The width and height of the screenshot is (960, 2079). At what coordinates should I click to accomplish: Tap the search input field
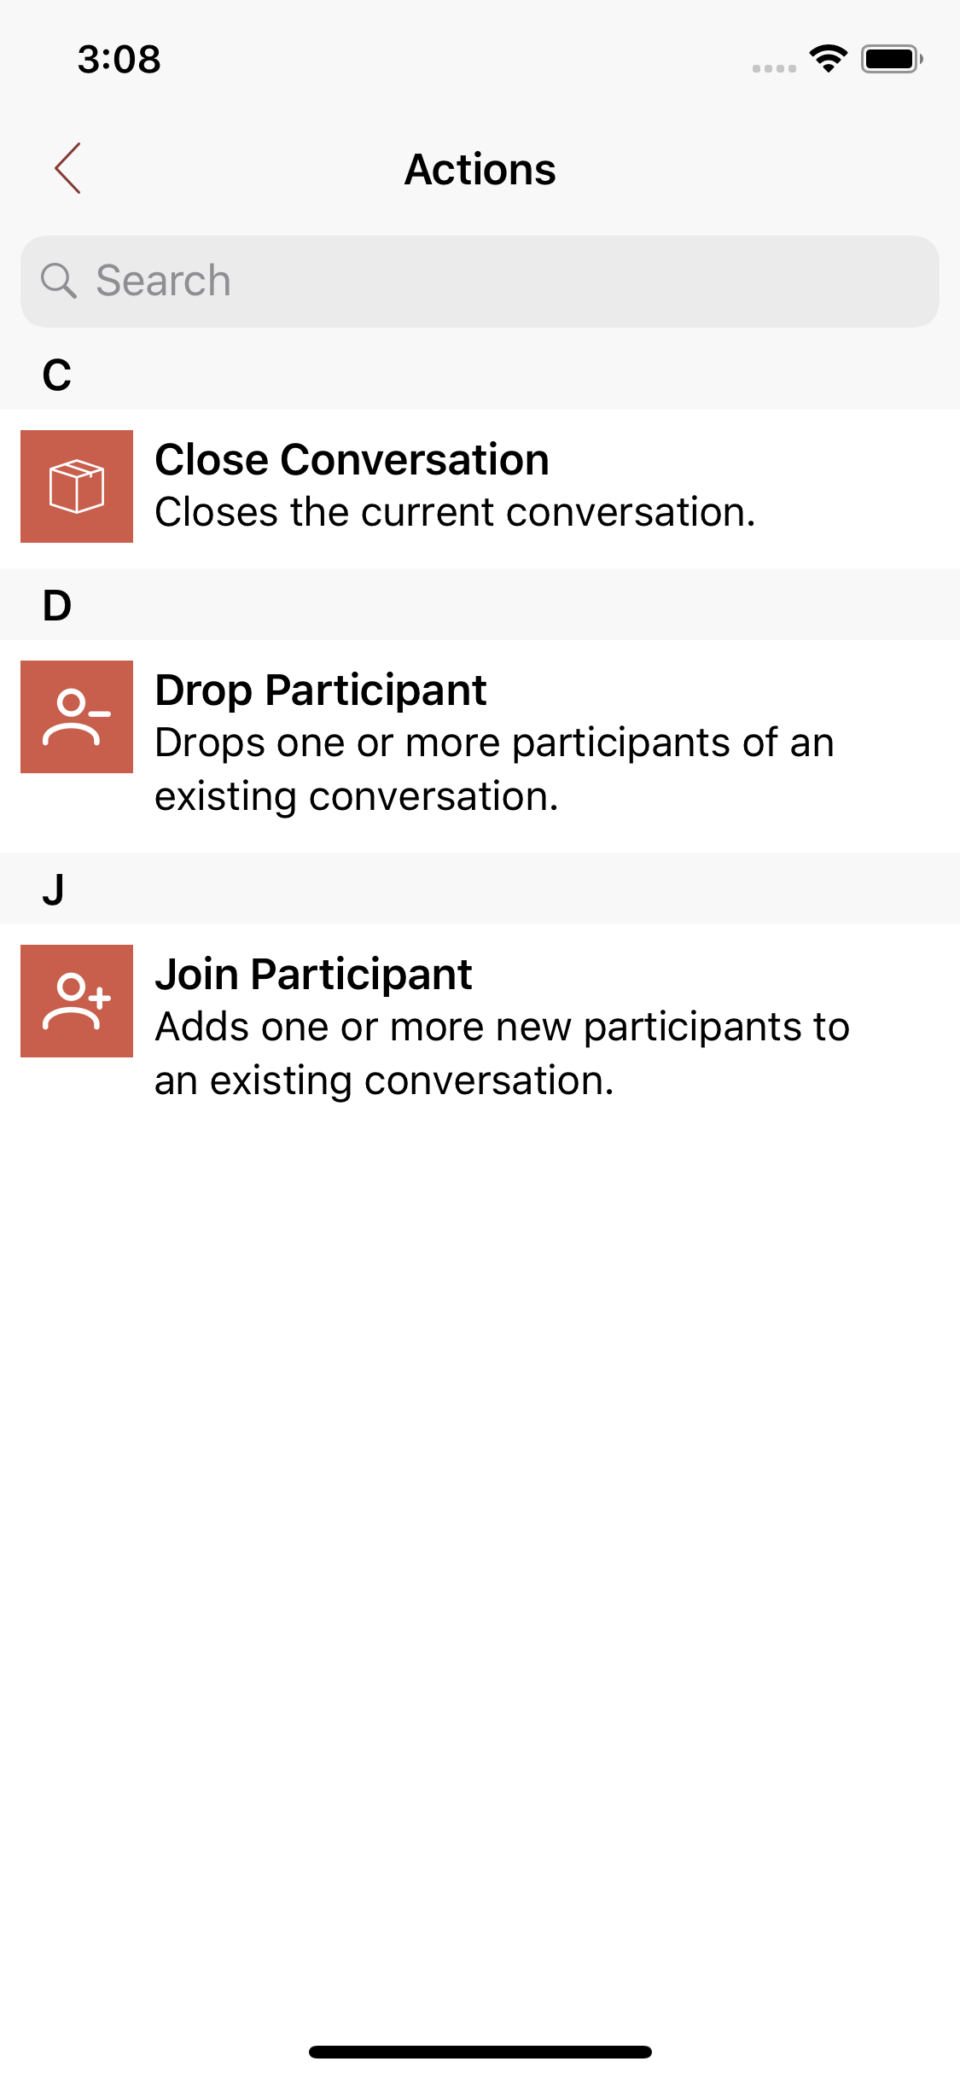[480, 279]
